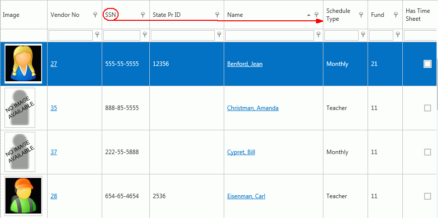This screenshot has width=438, height=218.
Task: Focus the State Pr ID filter field
Action: pos(183,36)
